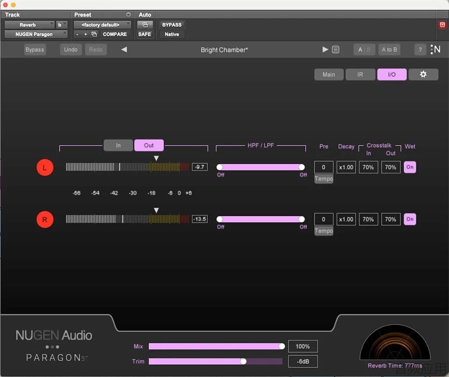The width and height of the screenshot is (449, 377).
Task: Click R channel HPF/LPF slider left handle
Action: coord(220,219)
